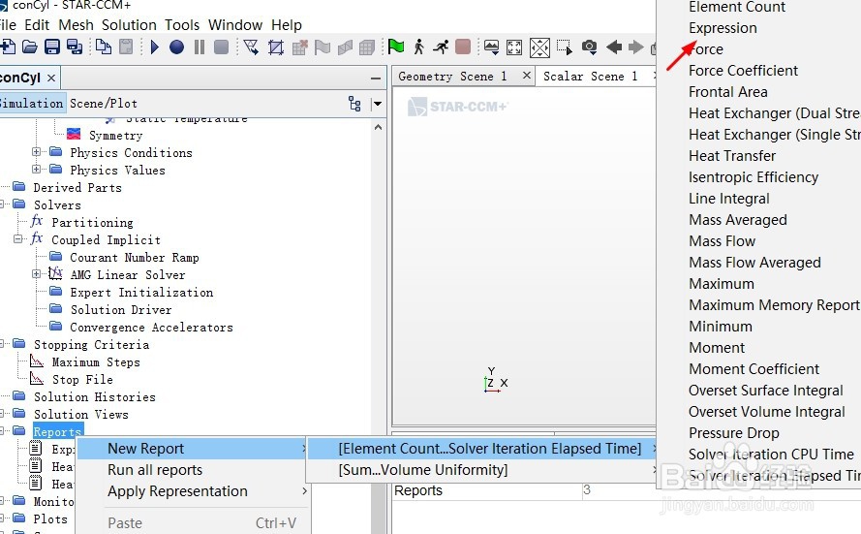Click the walking man Step icon
The height and width of the screenshot is (534, 861).
(x=419, y=47)
